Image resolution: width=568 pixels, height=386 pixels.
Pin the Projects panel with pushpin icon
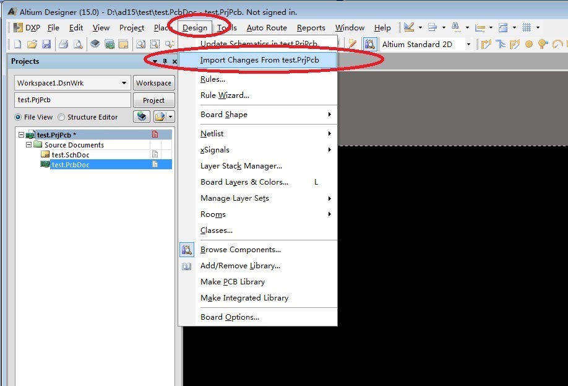tap(165, 61)
